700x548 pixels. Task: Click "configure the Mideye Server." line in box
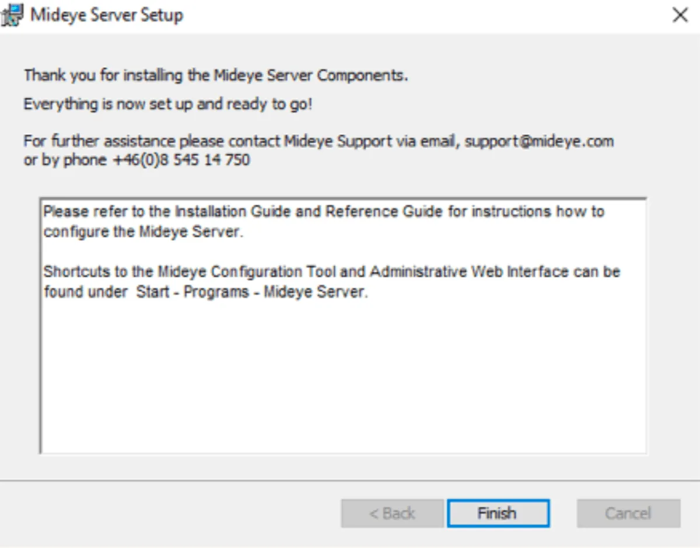click(x=142, y=231)
